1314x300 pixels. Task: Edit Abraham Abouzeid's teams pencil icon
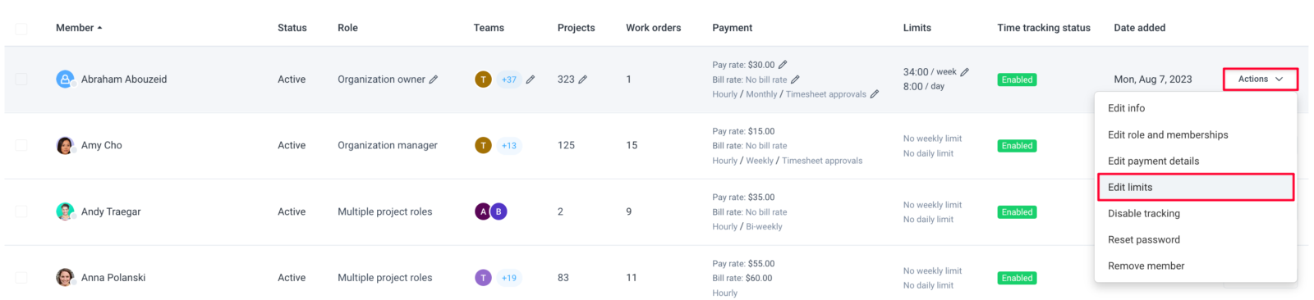tap(531, 80)
